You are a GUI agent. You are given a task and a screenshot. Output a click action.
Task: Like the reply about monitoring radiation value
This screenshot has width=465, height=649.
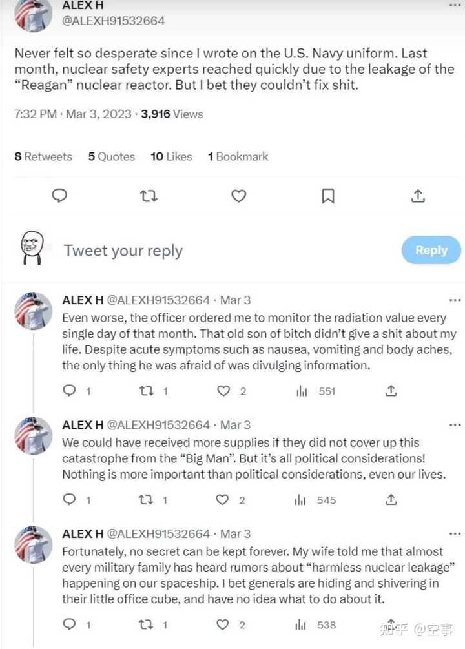[223, 391]
